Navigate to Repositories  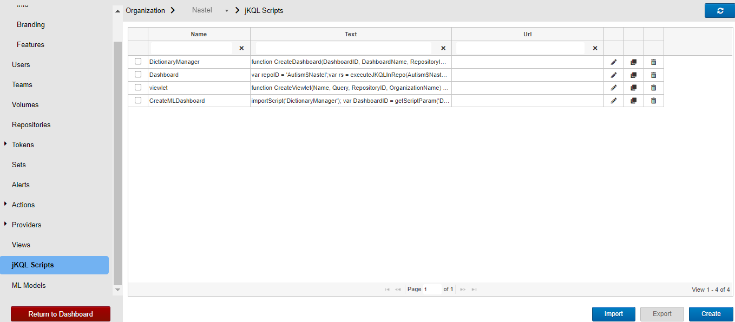pyautogui.click(x=31, y=124)
